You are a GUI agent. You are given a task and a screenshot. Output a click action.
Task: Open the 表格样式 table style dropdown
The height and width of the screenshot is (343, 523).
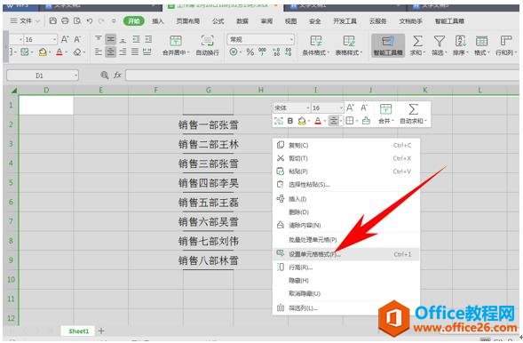(x=349, y=45)
